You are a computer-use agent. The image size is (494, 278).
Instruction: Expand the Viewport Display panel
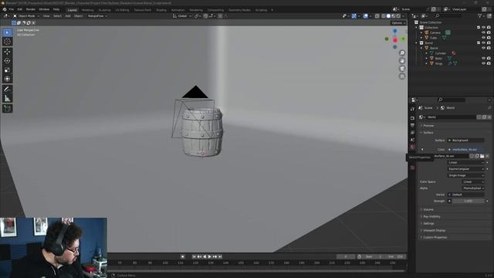[x=434, y=230]
